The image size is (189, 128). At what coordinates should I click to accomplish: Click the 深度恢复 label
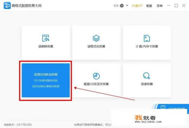tap(147, 84)
